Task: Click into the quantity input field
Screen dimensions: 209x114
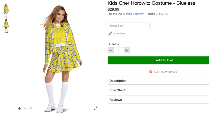Action: pyautogui.click(x=119, y=50)
